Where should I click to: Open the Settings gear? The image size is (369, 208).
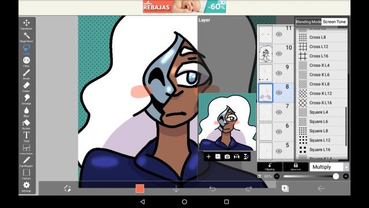[x=27, y=187]
